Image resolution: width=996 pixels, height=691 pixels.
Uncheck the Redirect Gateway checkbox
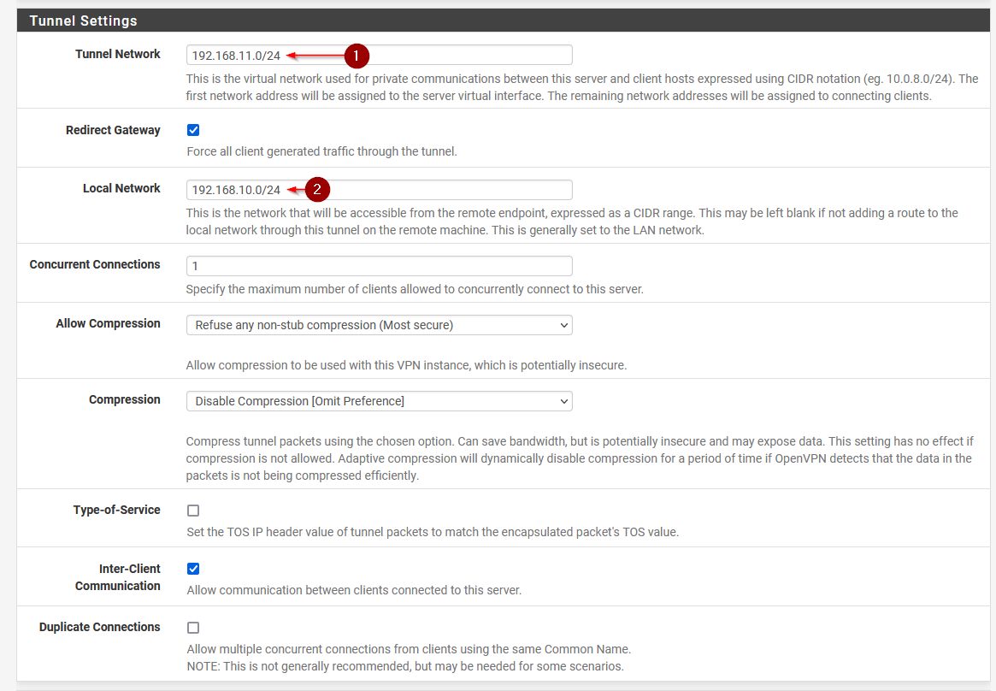pos(193,130)
